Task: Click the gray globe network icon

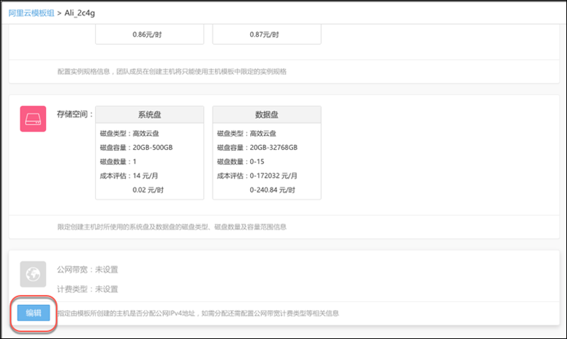Action: [x=33, y=275]
